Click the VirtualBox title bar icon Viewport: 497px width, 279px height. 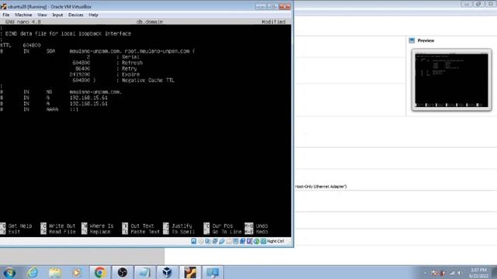click(3, 6)
